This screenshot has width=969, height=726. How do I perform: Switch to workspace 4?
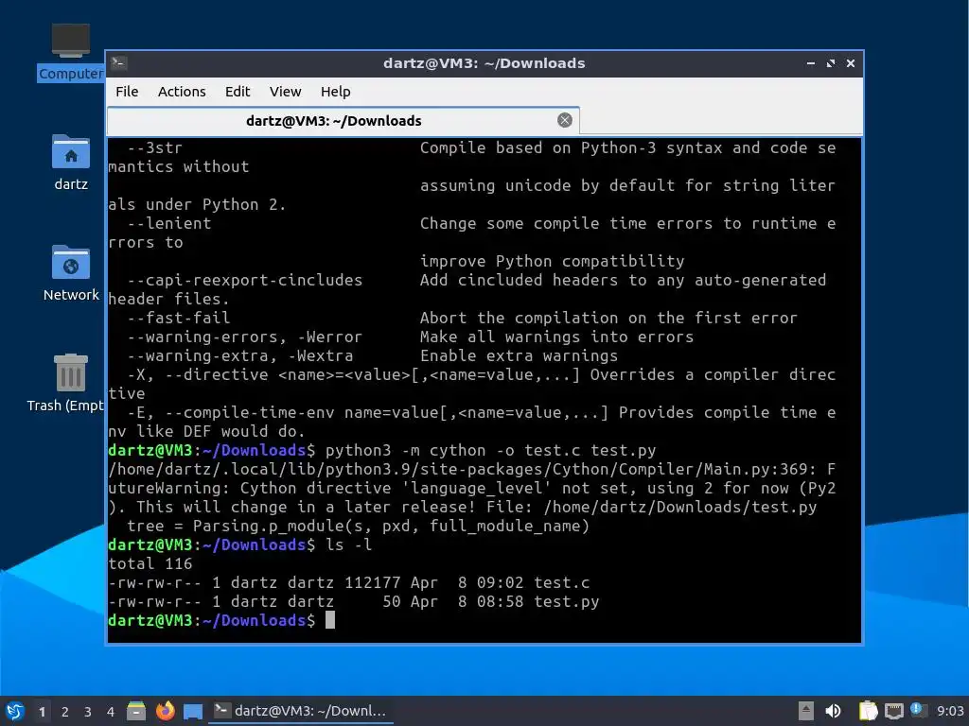(x=111, y=712)
